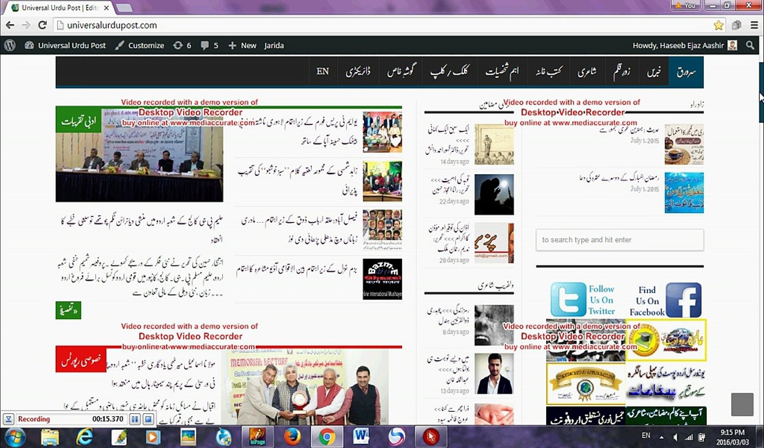The height and width of the screenshot is (448, 764).
Task: Select the سرورق navigation tab
Action: tap(686, 72)
